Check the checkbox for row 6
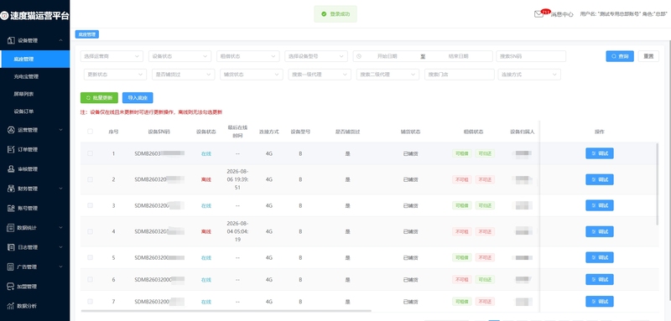This screenshot has width=671, height=321. tap(90, 279)
